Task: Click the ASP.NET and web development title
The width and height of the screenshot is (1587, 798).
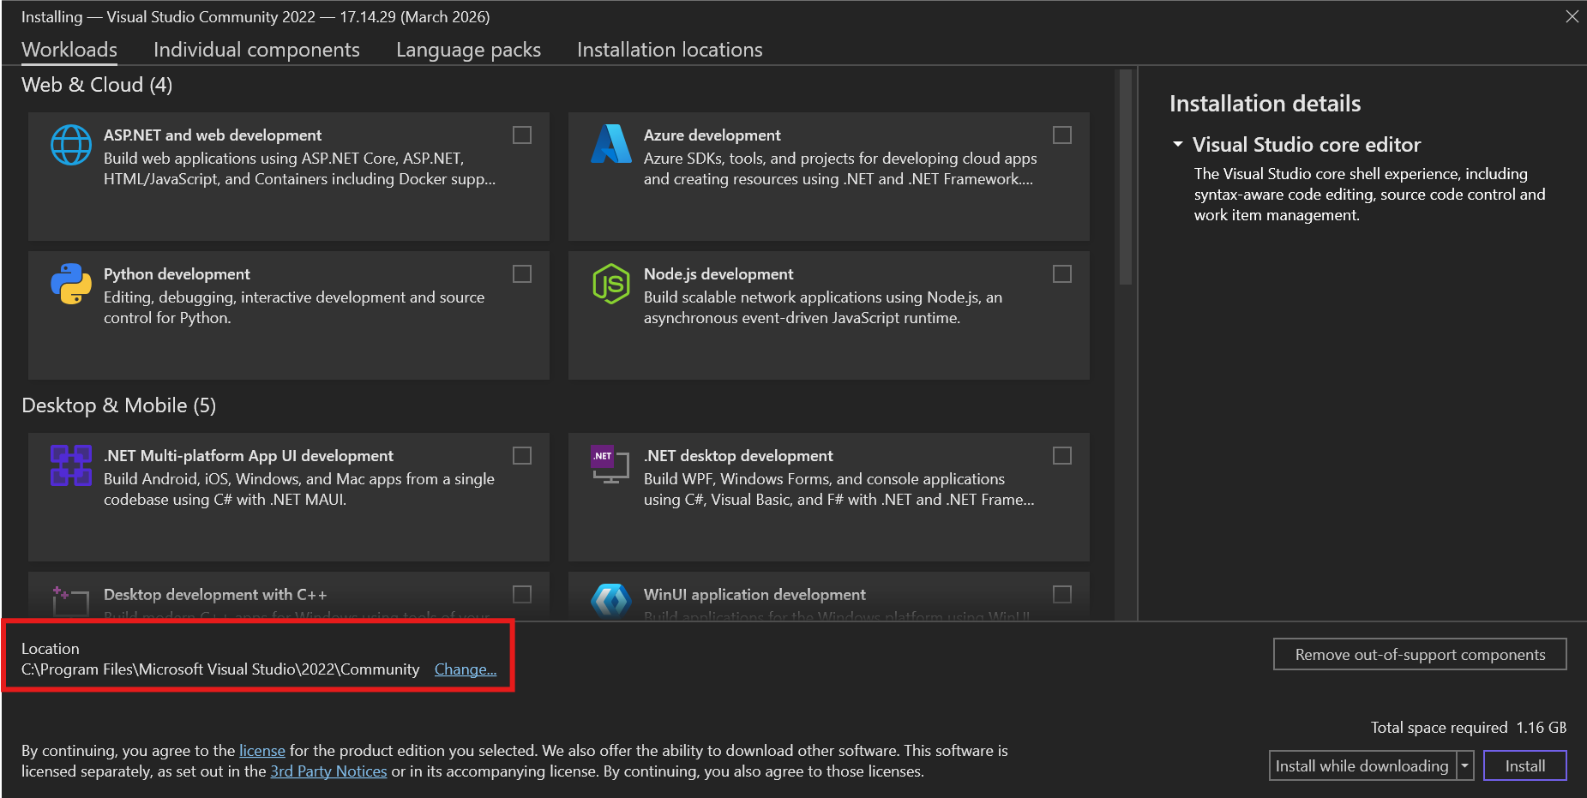Action: [x=213, y=135]
